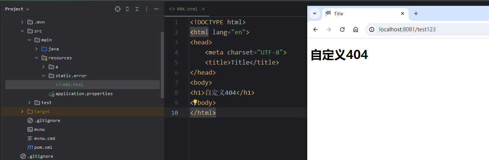Click the Expand All icon in Project panel

point(127,9)
